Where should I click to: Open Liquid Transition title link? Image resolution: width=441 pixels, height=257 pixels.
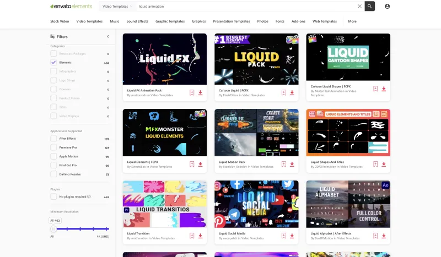point(138,233)
